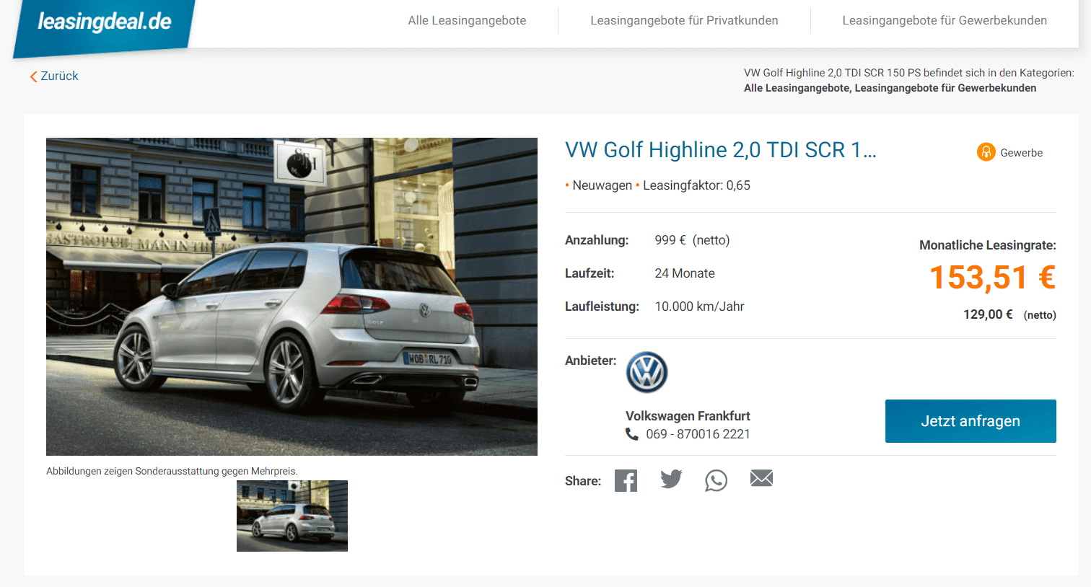This screenshot has height=587, width=1091.
Task: Click the Laufzeit value 24 Monate
Action: 685,273
